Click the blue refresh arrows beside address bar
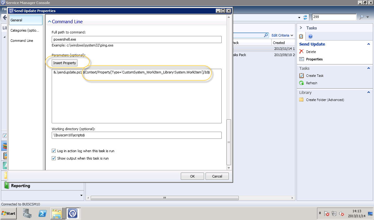This screenshot has width=374, height=220. point(306,17)
